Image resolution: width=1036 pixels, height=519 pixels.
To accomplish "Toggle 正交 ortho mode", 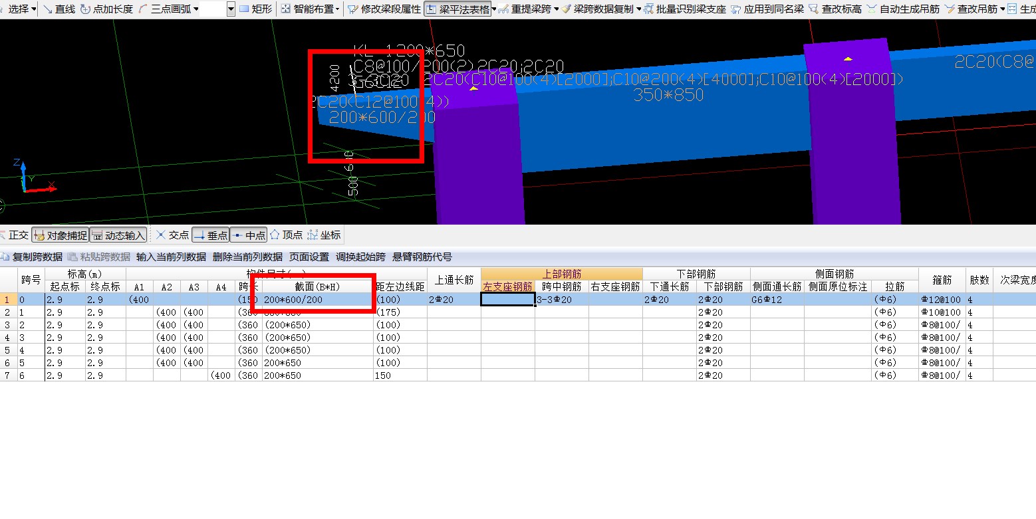I will (x=15, y=235).
